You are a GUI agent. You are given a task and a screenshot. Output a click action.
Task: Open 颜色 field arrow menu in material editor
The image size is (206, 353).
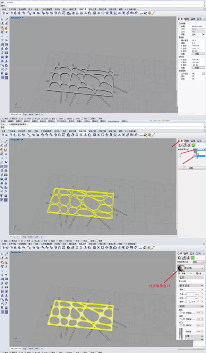pos(203,290)
